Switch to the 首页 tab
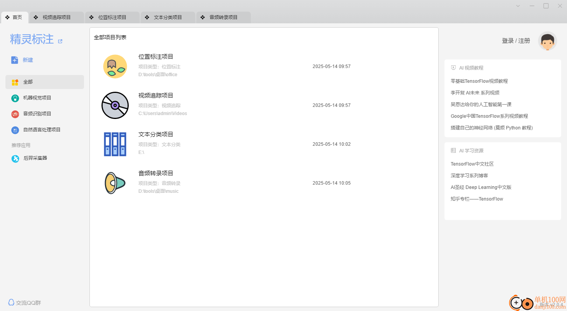Screen dimensions: 567x311 15,17
